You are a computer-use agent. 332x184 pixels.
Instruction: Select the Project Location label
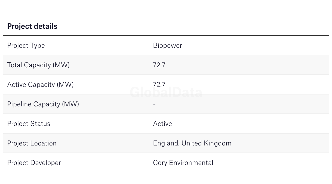(32, 143)
